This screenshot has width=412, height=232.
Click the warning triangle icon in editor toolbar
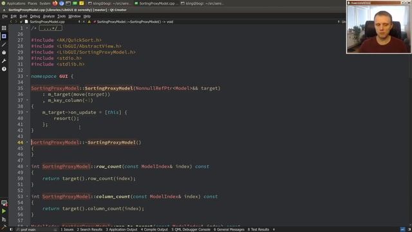pyautogui.click(x=89, y=22)
